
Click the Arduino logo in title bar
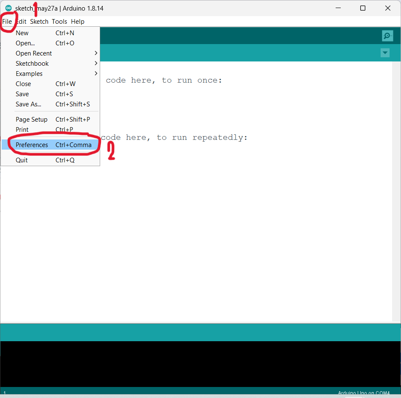tap(8, 8)
